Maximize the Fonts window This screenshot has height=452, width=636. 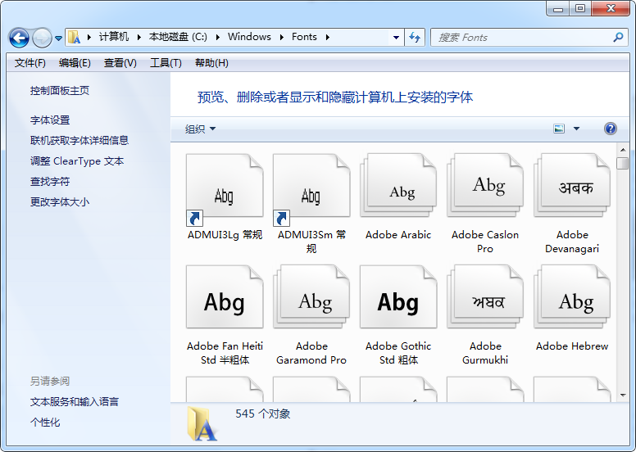pos(580,8)
